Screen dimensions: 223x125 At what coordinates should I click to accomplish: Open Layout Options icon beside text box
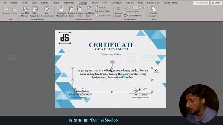(156, 70)
